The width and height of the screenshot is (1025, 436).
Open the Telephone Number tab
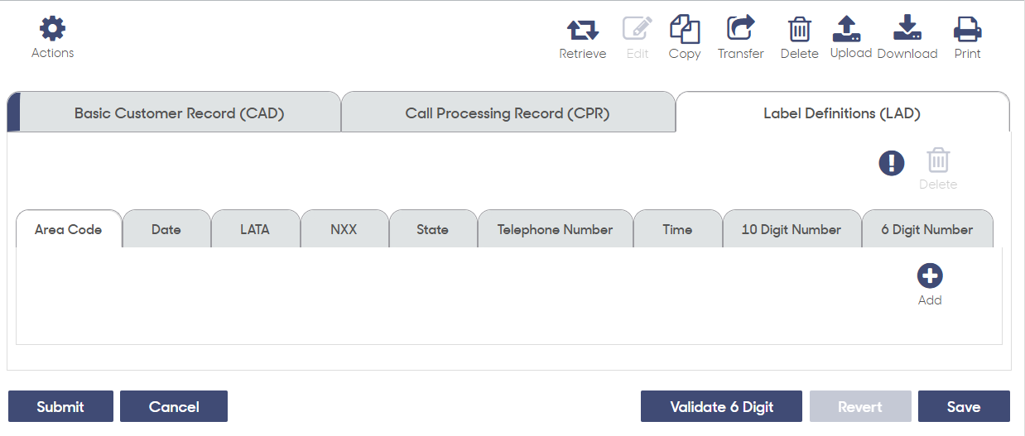[x=555, y=229]
